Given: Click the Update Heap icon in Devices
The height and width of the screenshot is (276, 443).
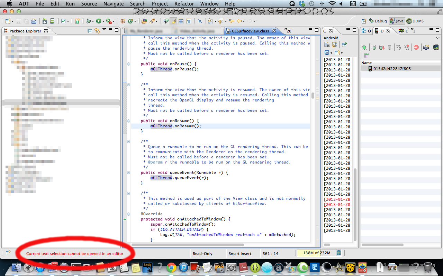Looking at the screenshot, I should (x=374, y=47).
